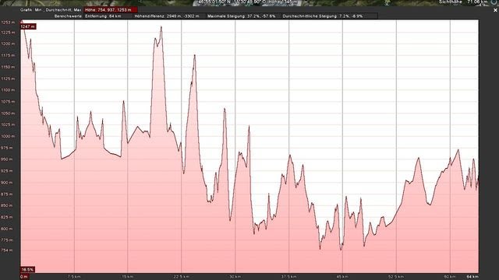Click the red Höhe min/avg/max field

tap(111, 10)
